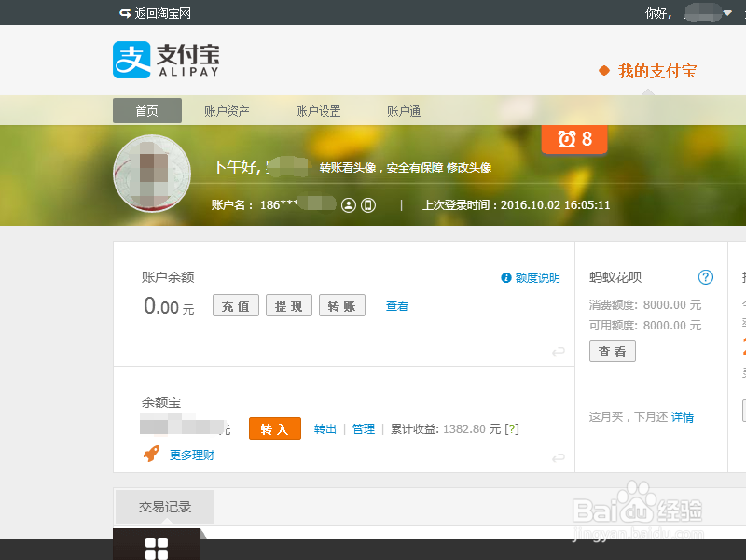The width and height of the screenshot is (746, 560).
Task: Click the return-to-Taobao arrow icon
Action: [125, 13]
